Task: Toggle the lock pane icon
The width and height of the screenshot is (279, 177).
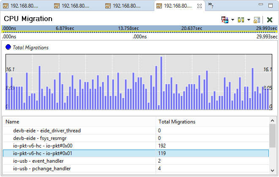Action: click(257, 20)
